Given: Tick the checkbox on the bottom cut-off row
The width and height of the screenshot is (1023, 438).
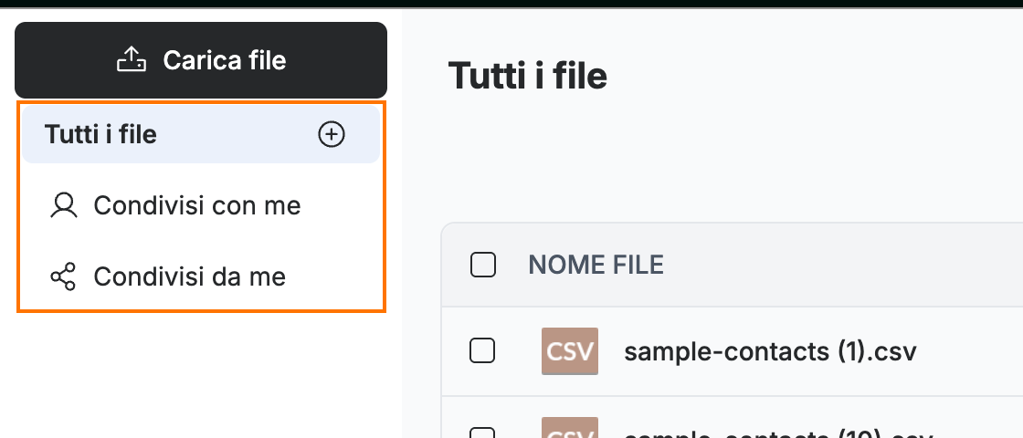Looking at the screenshot, I should [x=483, y=433].
